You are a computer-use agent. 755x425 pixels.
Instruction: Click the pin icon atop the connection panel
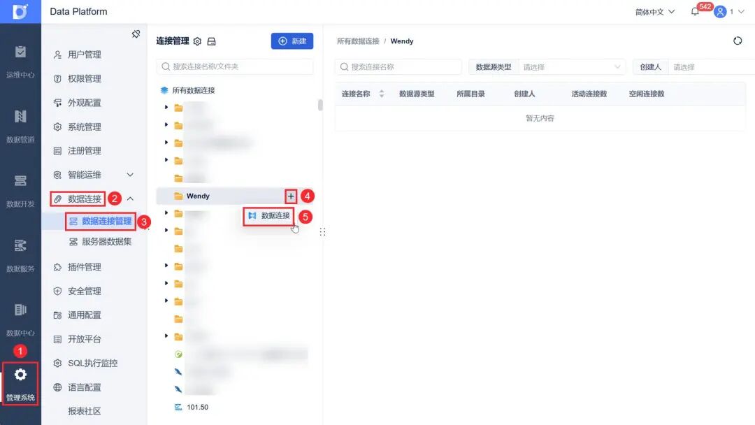point(136,33)
